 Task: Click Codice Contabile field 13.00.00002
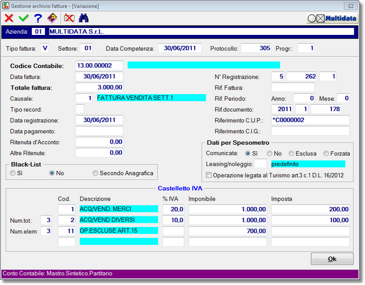click(x=99, y=66)
